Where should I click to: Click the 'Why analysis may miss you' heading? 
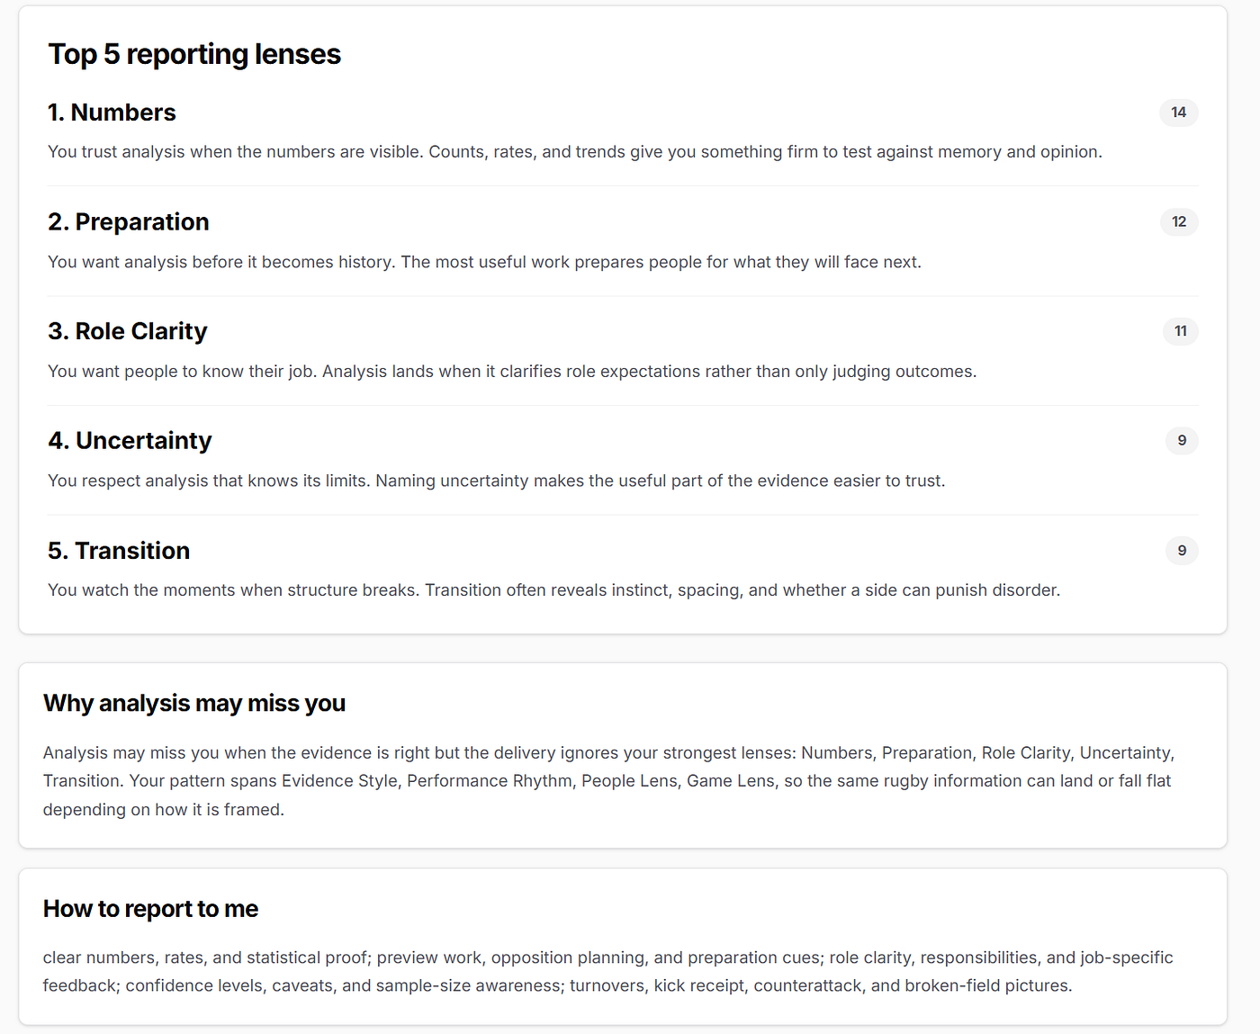tap(194, 703)
